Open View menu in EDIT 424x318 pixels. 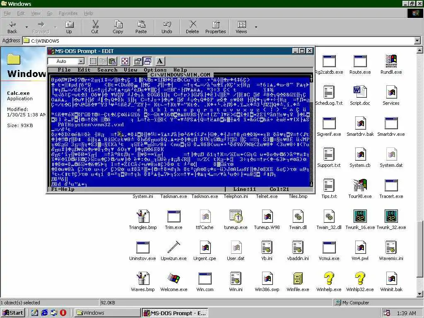tap(130, 70)
